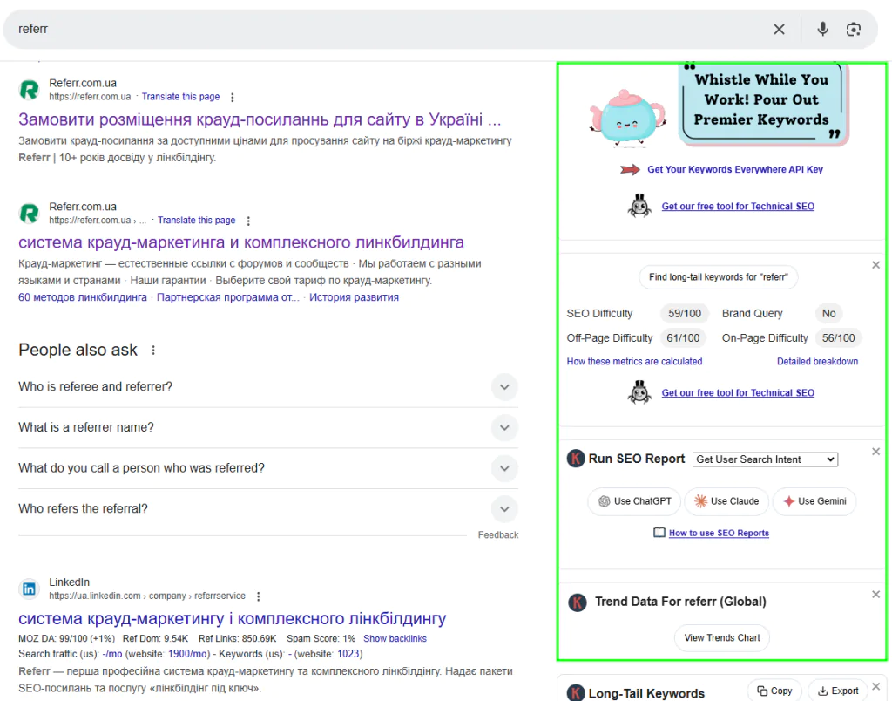Click the On-Page Difficulty value 56/100
Viewport: 892px width, 701px height.
(839, 338)
